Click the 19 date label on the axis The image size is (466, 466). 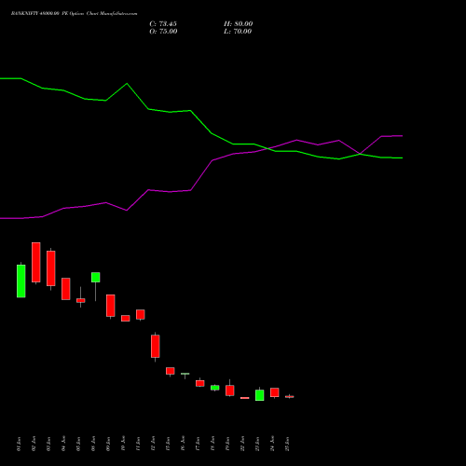(227, 444)
